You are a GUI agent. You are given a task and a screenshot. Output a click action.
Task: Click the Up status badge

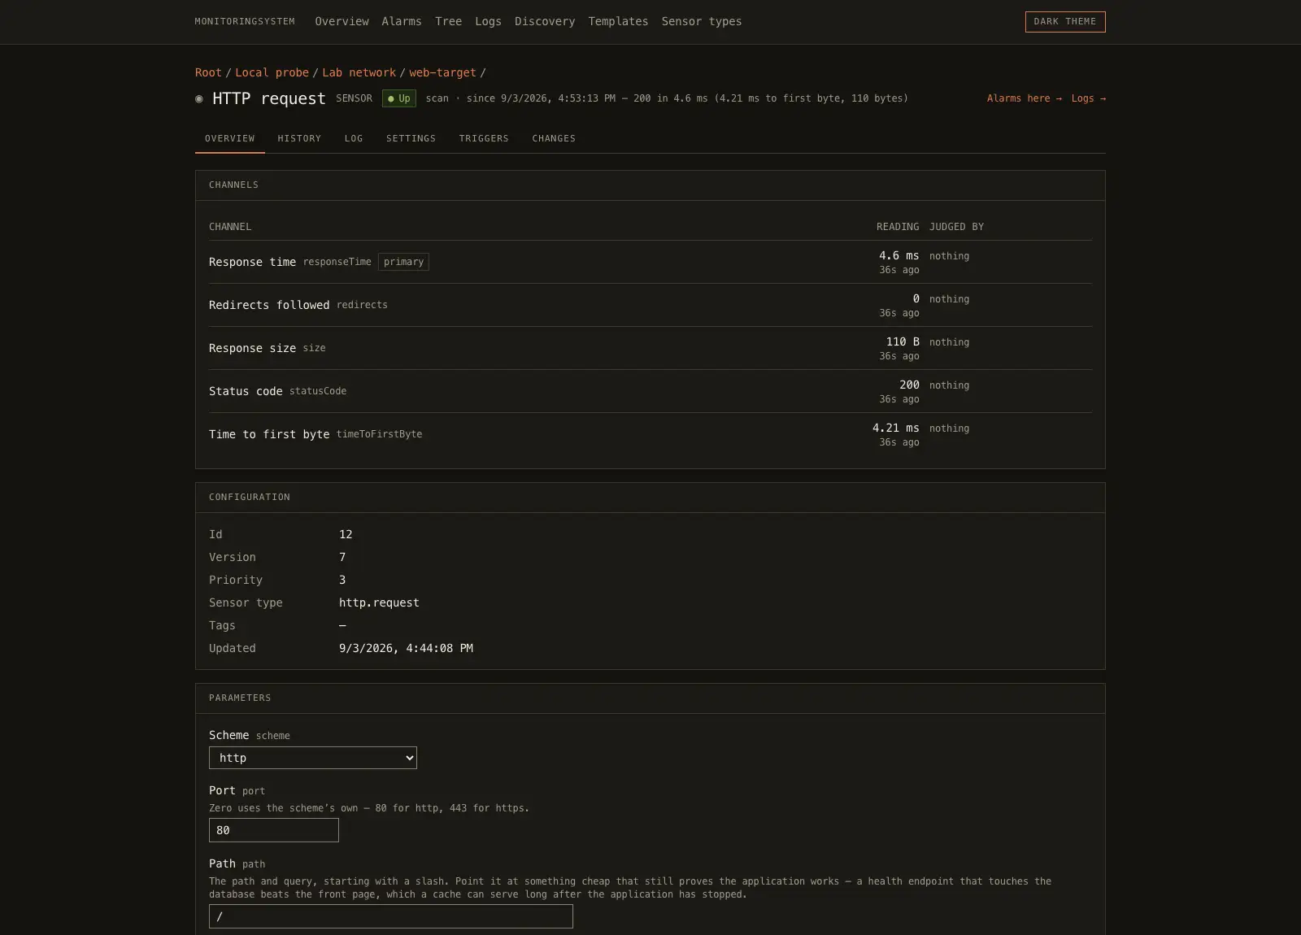(399, 98)
